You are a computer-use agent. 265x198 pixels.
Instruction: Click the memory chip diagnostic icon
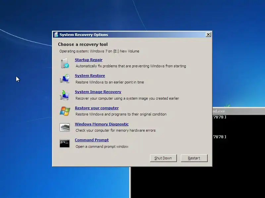65,127
